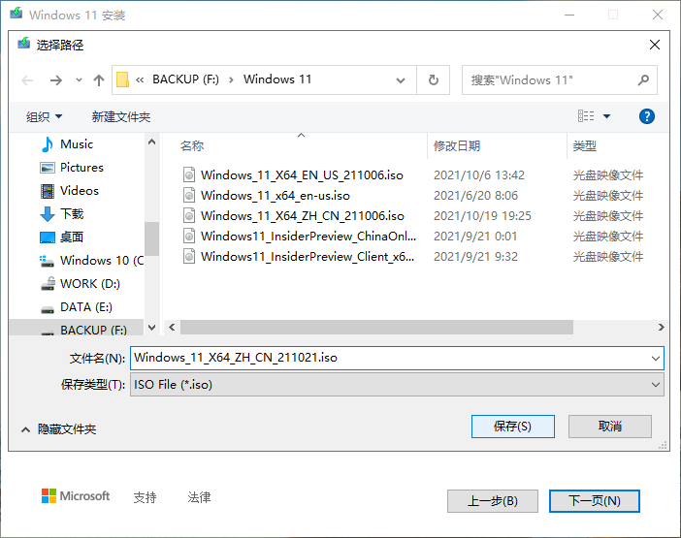Click the blue 下载 arrow icon

click(48, 214)
